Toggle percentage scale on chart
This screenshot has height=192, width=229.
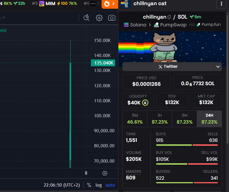pyautogui.click(x=89, y=185)
